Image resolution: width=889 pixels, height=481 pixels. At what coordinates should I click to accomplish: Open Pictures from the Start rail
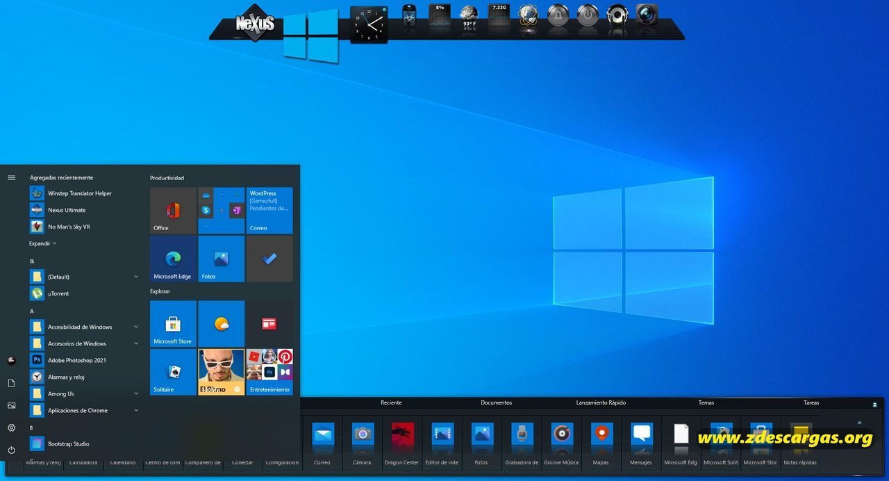(11, 405)
